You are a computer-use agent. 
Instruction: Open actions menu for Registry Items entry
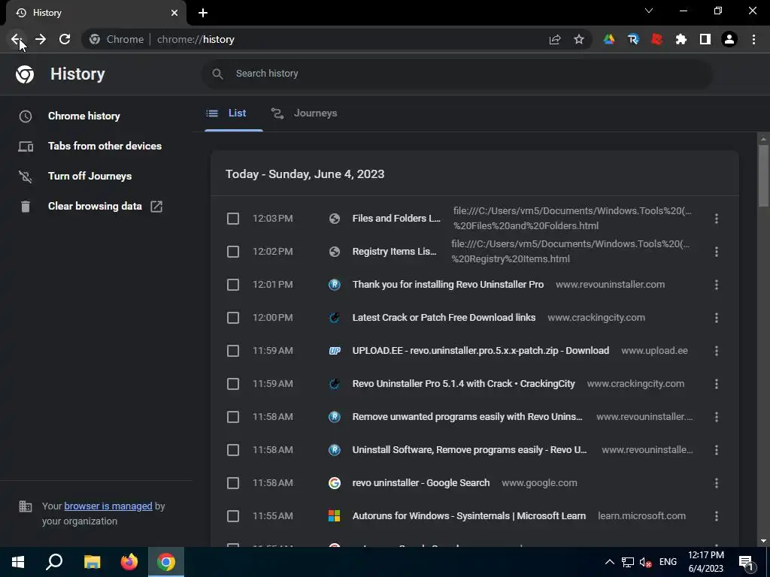coord(717,252)
